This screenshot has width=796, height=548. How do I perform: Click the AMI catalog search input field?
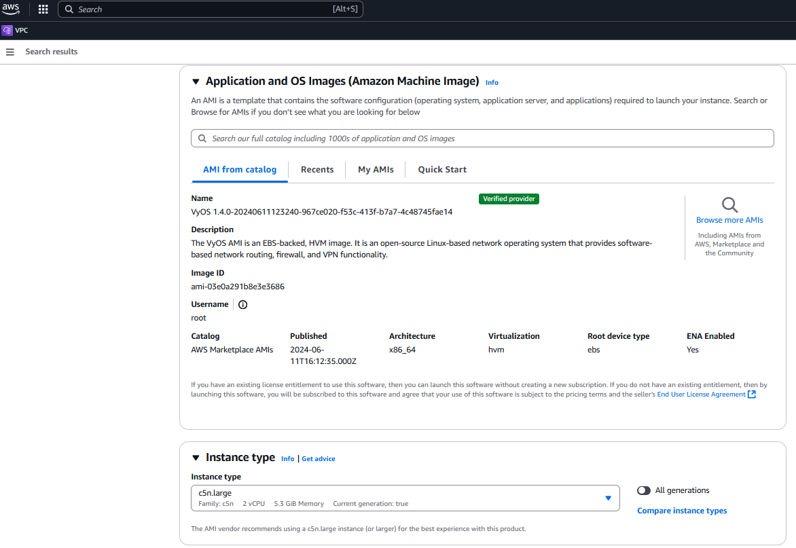(x=408, y=138)
